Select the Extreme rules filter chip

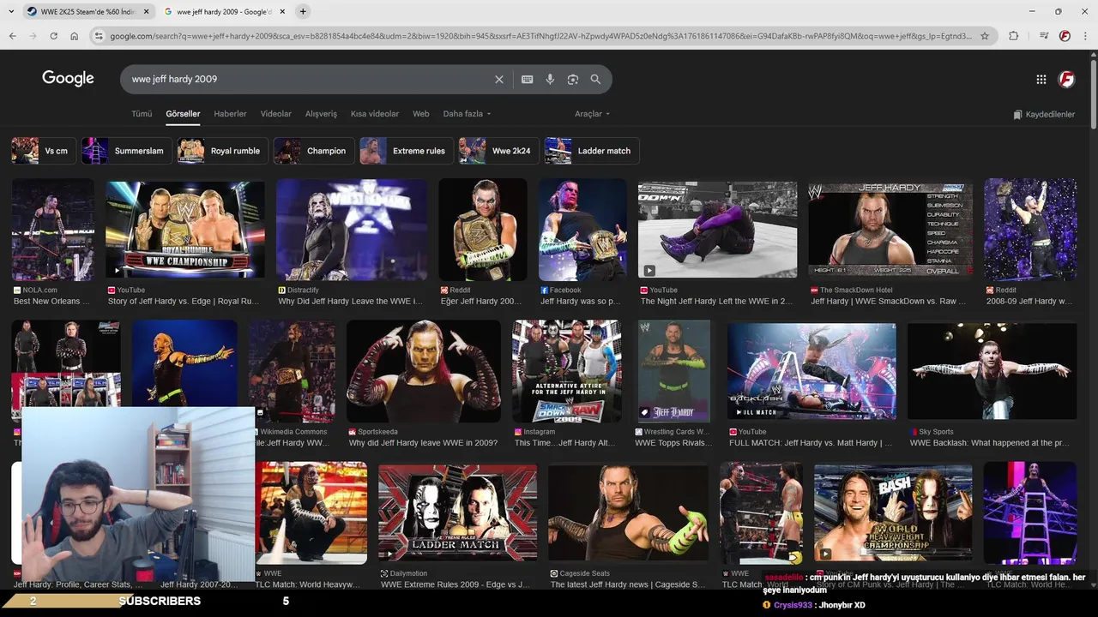(x=406, y=151)
